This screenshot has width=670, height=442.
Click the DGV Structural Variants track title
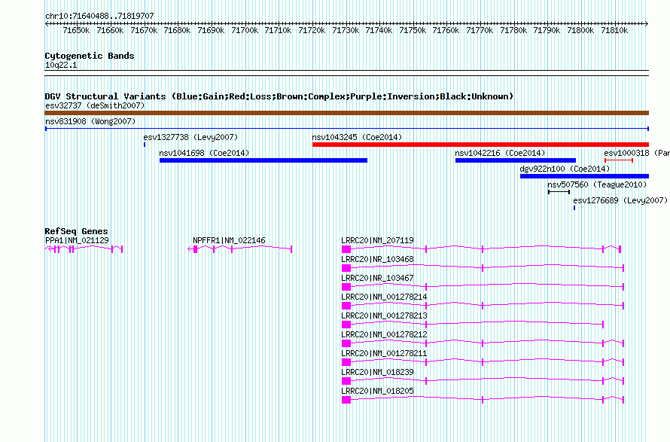279,96
